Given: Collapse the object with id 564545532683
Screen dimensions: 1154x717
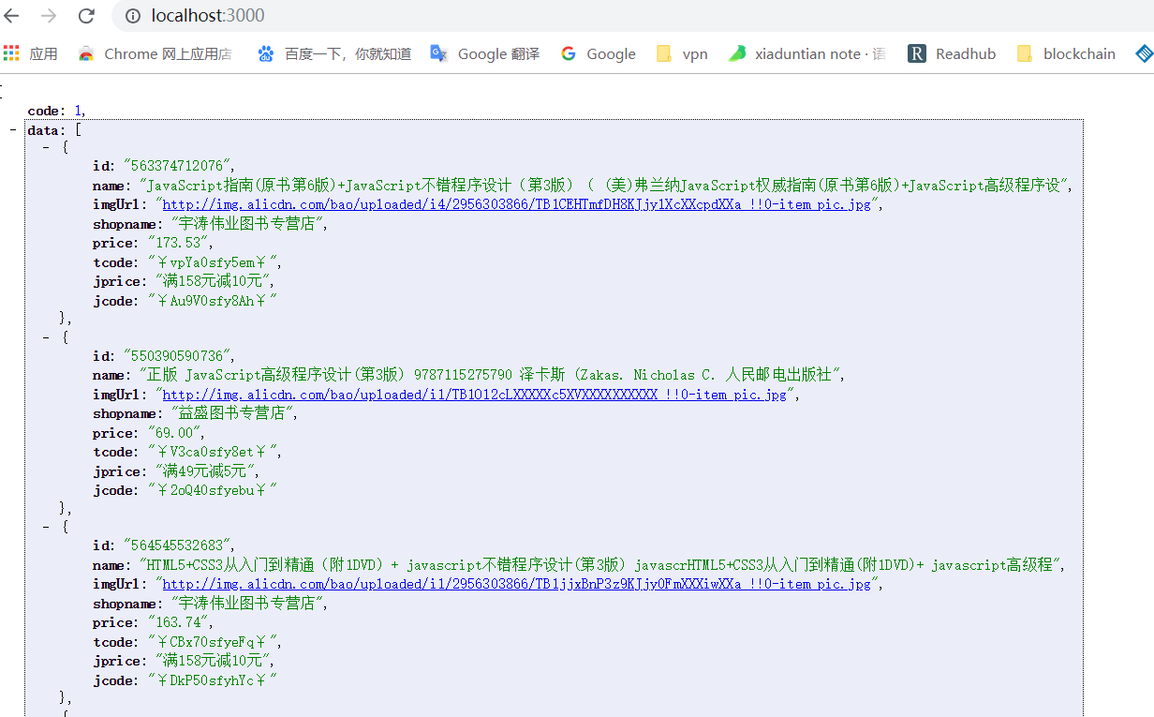Looking at the screenshot, I should click(x=47, y=527).
